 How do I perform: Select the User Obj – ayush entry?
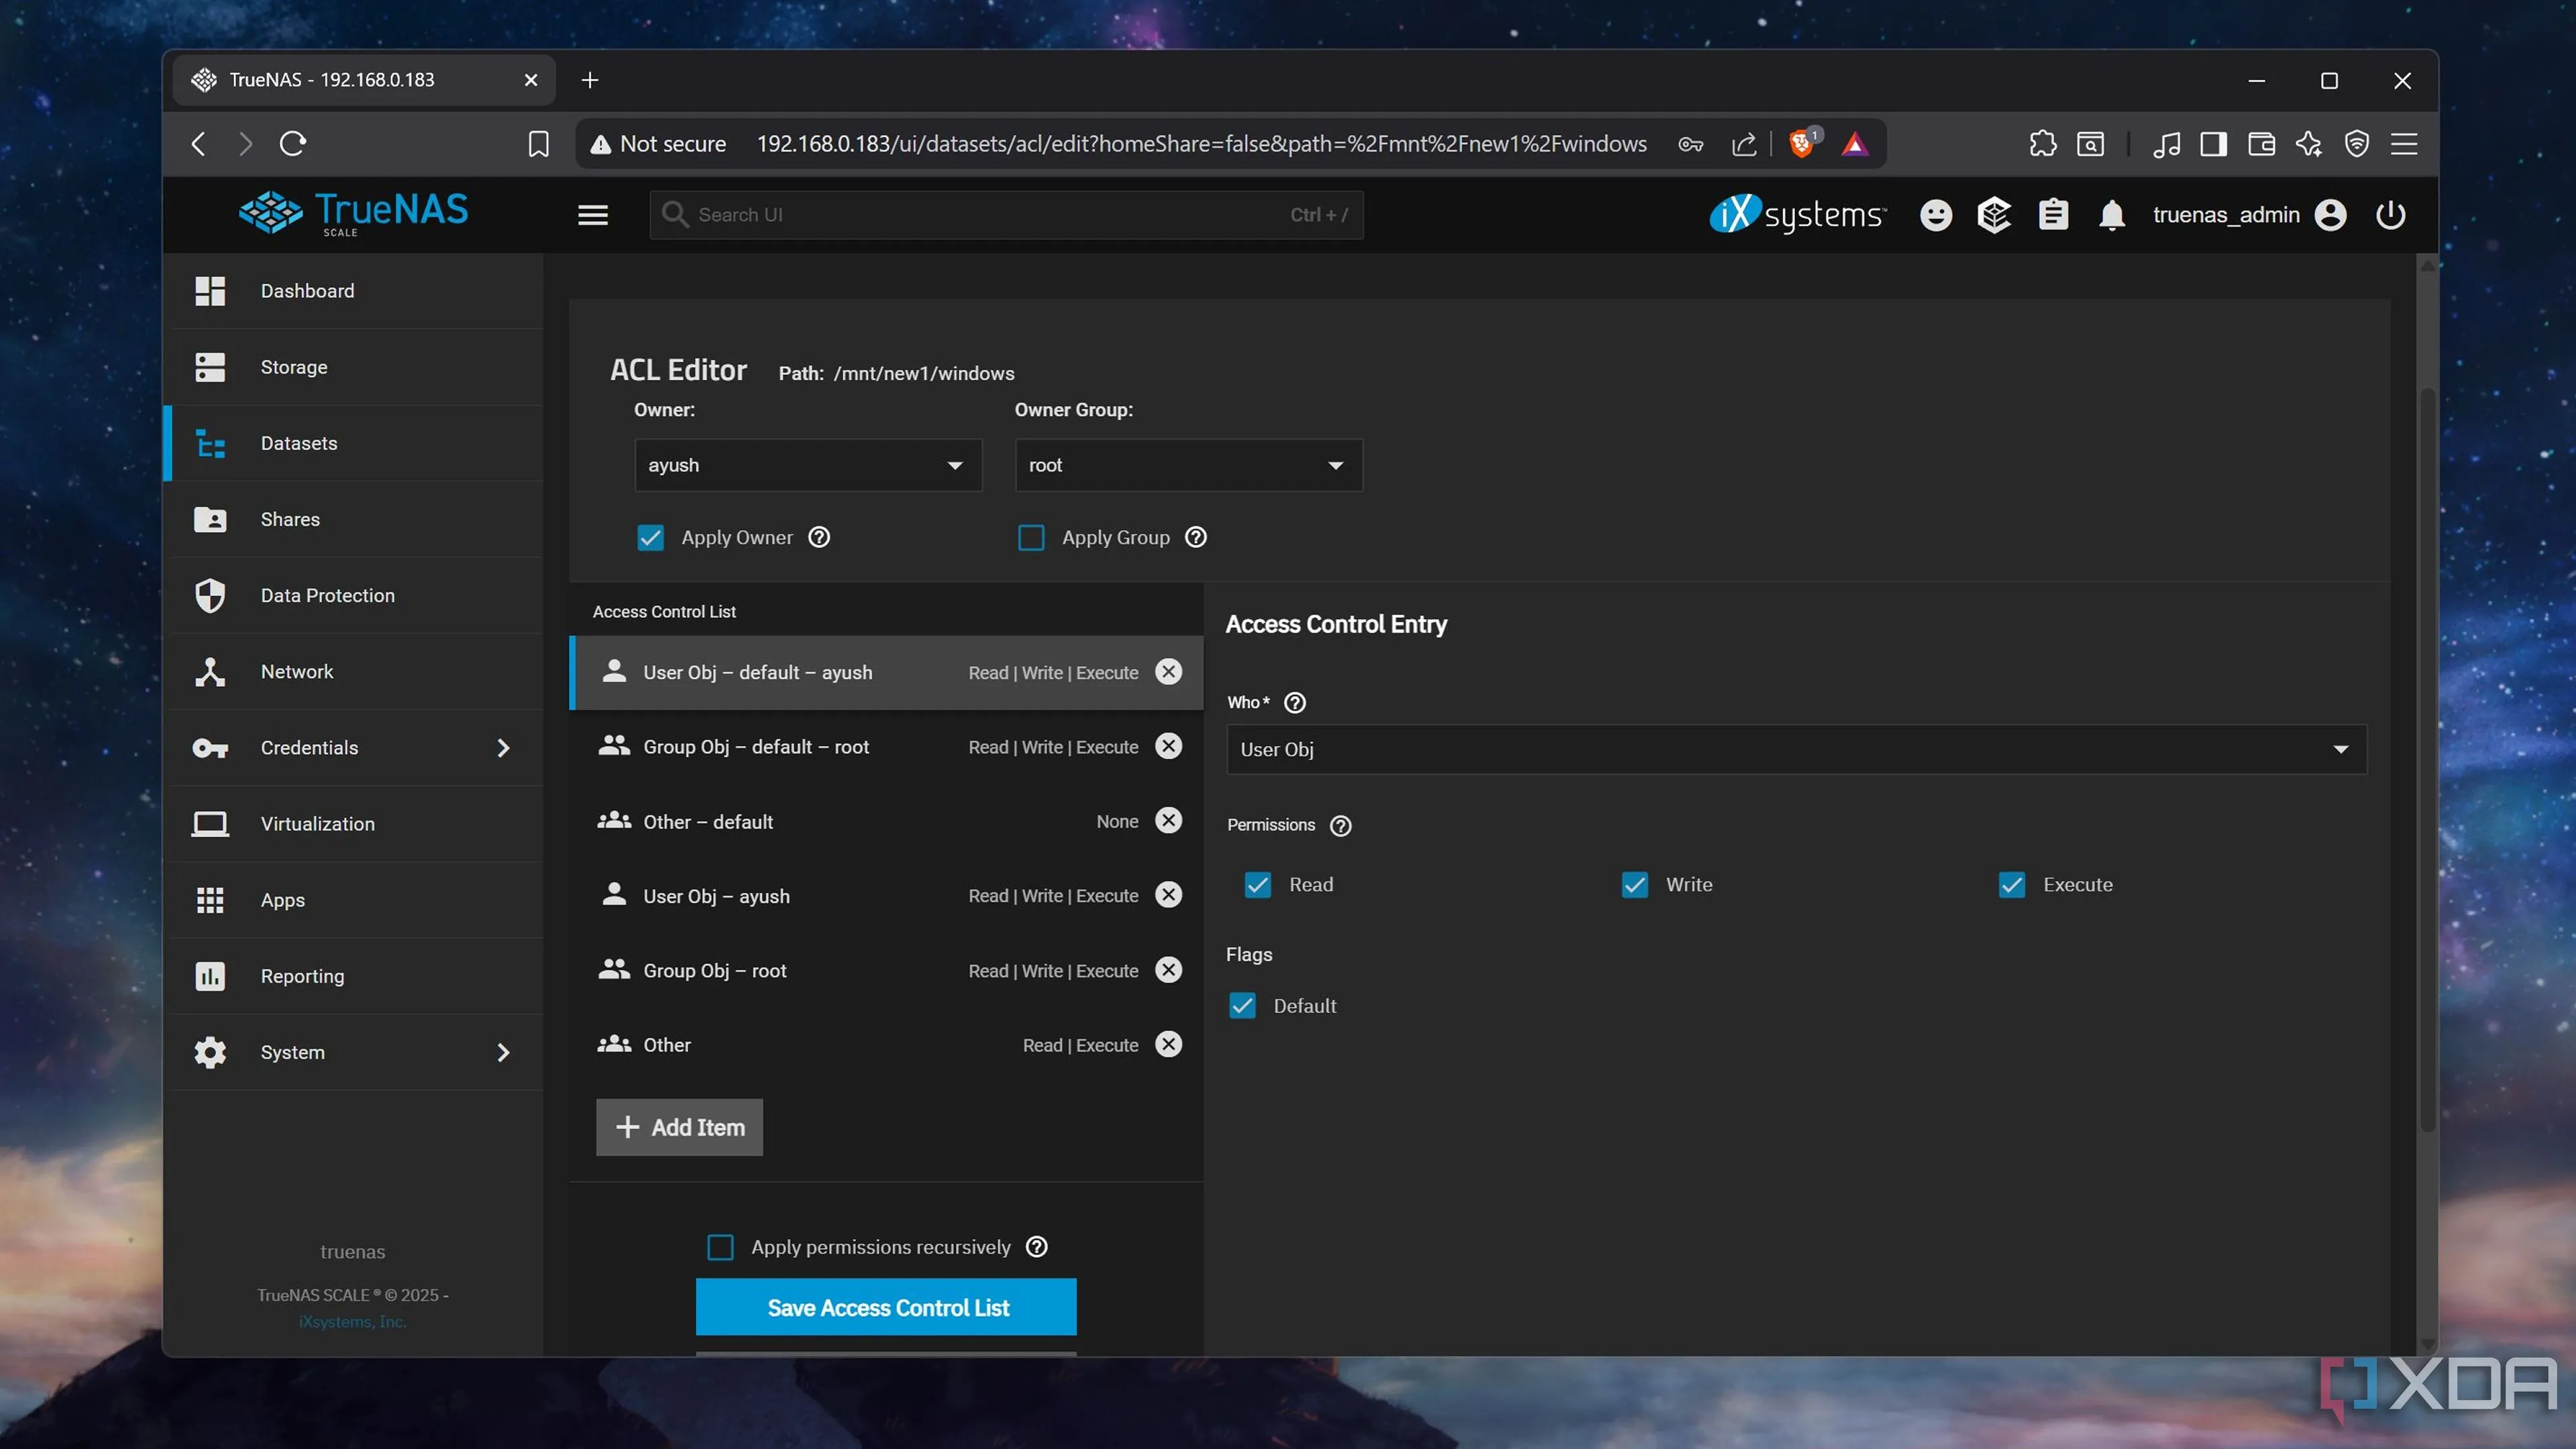click(886, 896)
